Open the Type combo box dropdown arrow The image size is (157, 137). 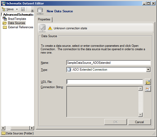[148, 70]
